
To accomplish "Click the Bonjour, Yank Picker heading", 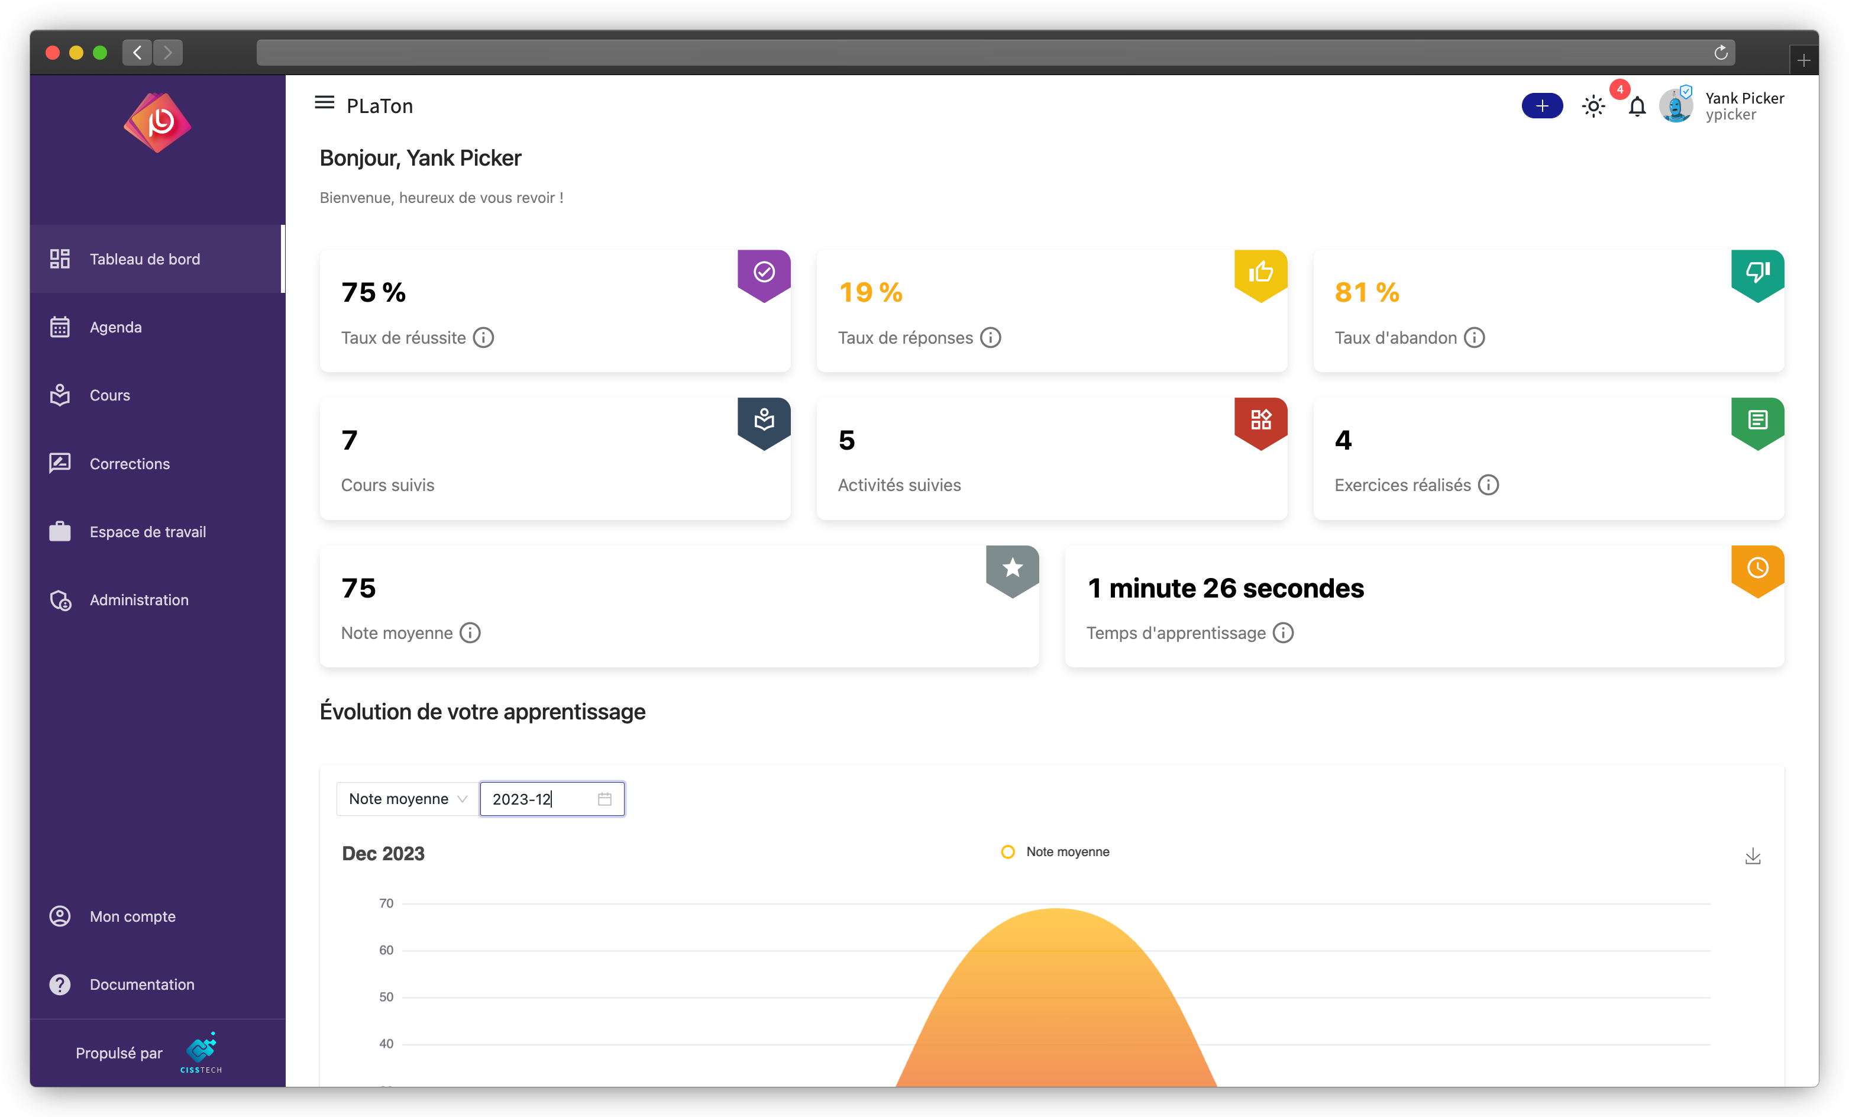I will tap(420, 159).
